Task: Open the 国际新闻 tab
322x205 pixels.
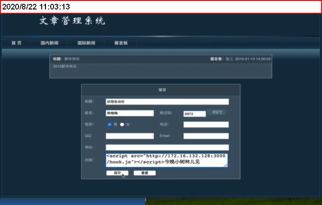Action: [x=86, y=43]
